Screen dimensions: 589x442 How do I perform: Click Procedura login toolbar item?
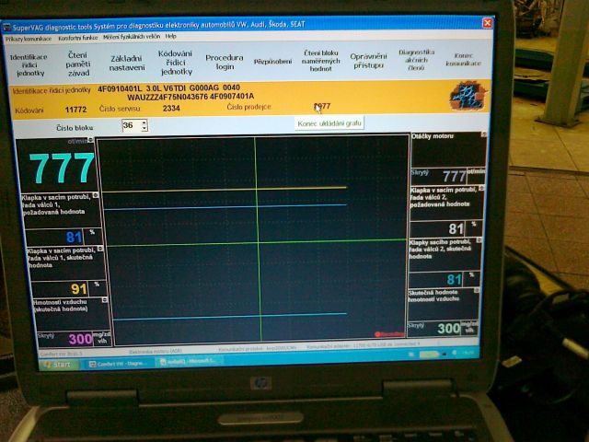tap(224, 61)
